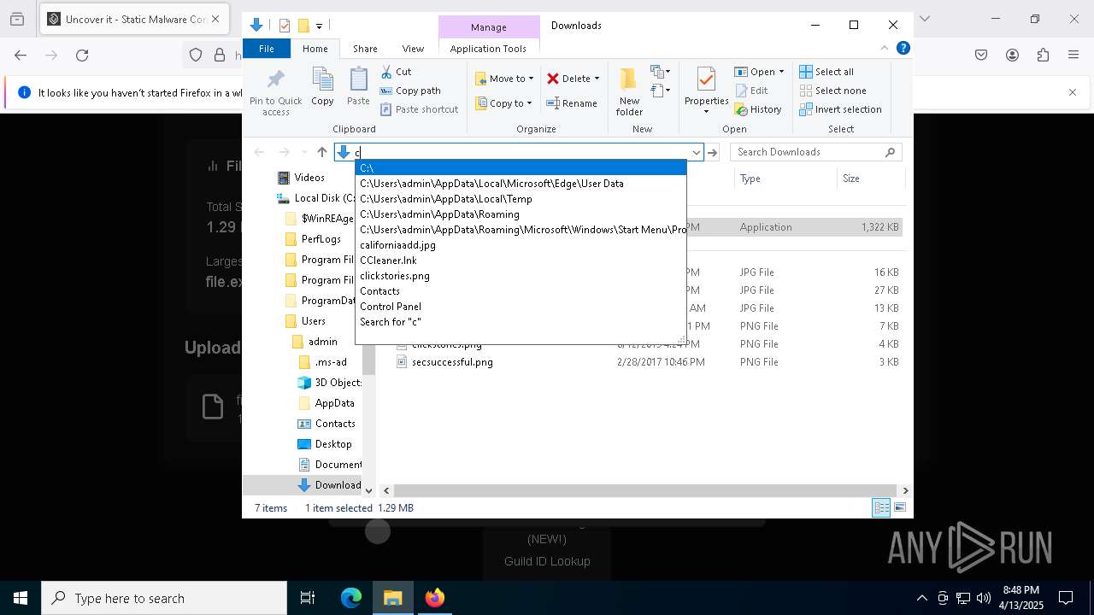Select AppData in the navigation tree
Screen dimensions: 1094x615
[x=333, y=403]
